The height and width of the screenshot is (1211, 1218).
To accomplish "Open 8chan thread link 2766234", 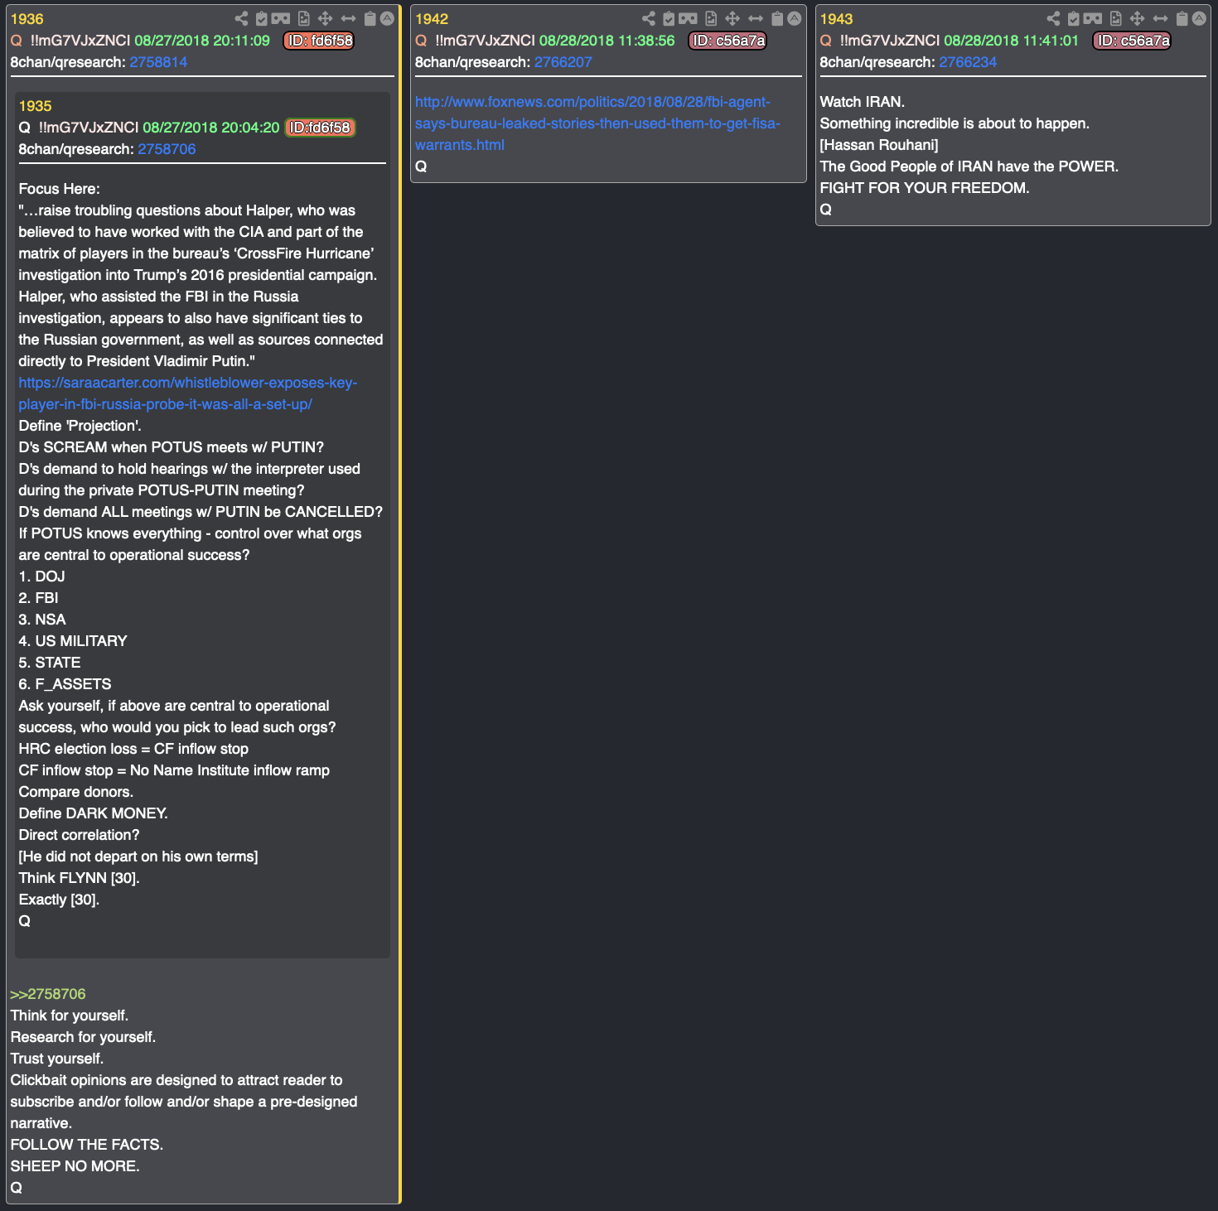I will (968, 62).
